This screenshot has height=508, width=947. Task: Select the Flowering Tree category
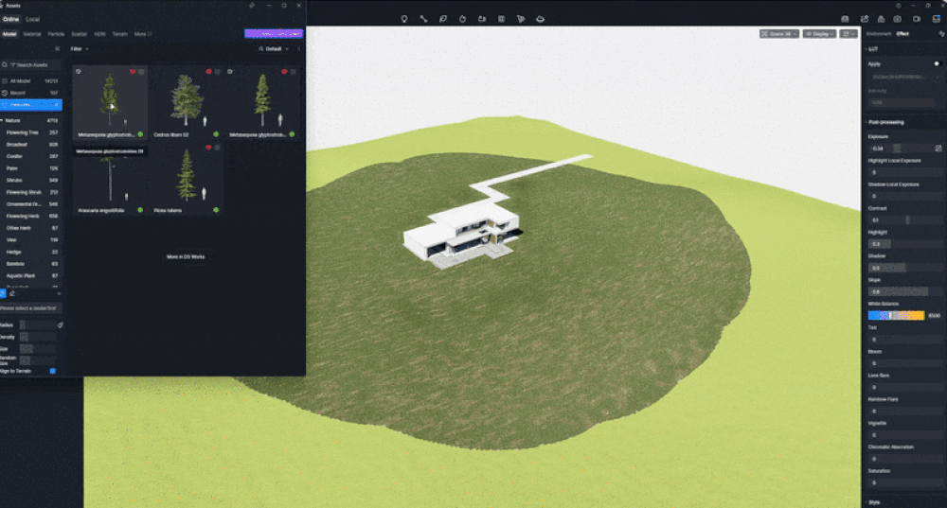(31, 132)
